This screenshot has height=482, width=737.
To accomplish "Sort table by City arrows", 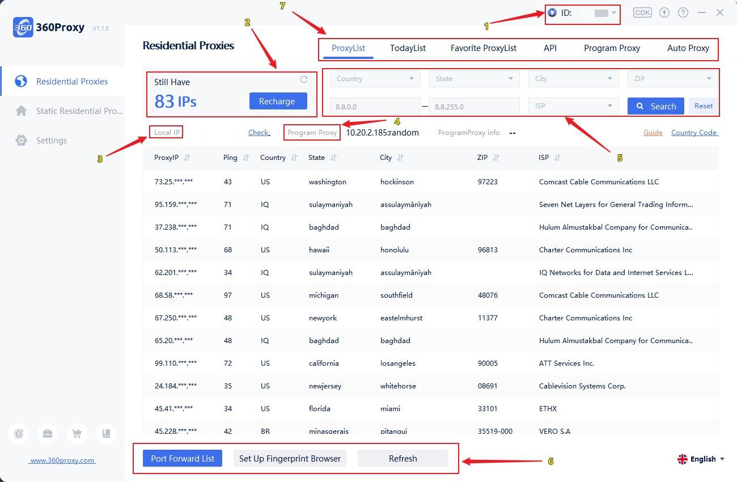I will (400, 158).
